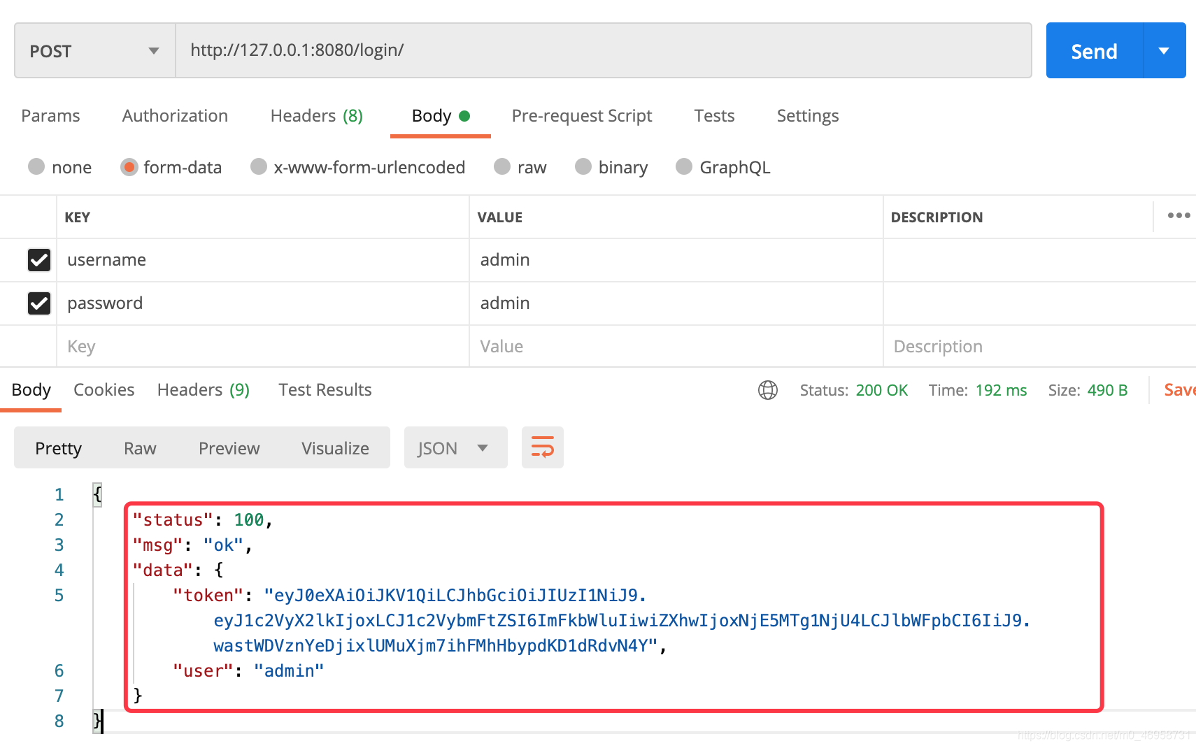
Task: Open the three-dots column options menu
Action: 1179,215
